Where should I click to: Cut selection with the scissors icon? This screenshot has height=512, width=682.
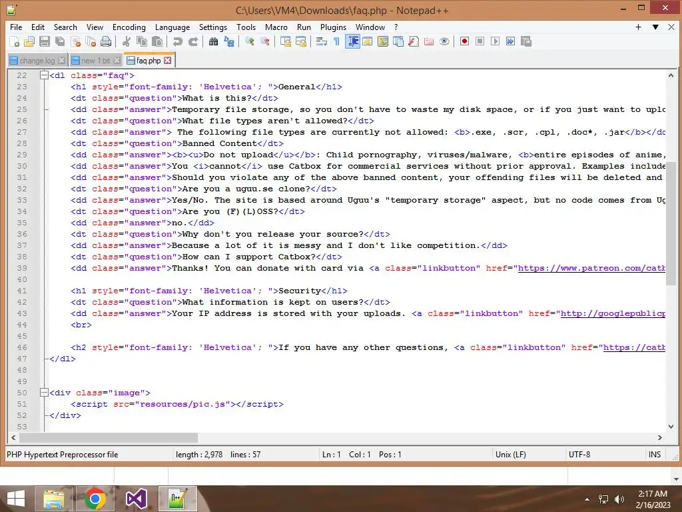[x=127, y=41]
